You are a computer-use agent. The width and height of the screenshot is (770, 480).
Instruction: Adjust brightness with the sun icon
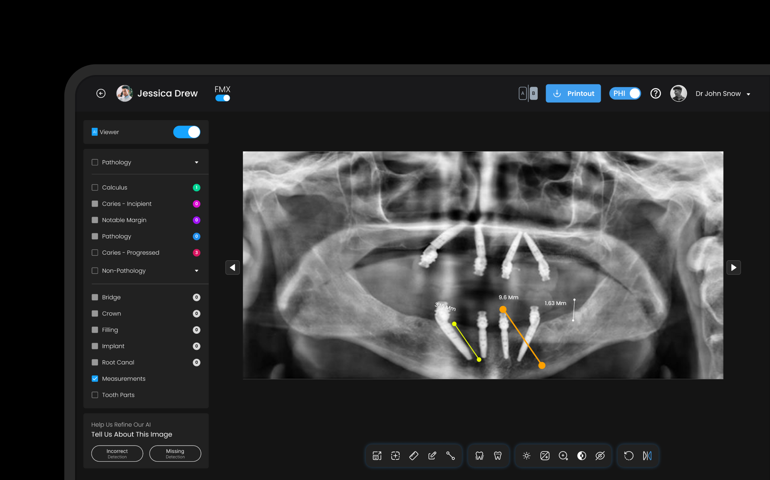coord(526,456)
